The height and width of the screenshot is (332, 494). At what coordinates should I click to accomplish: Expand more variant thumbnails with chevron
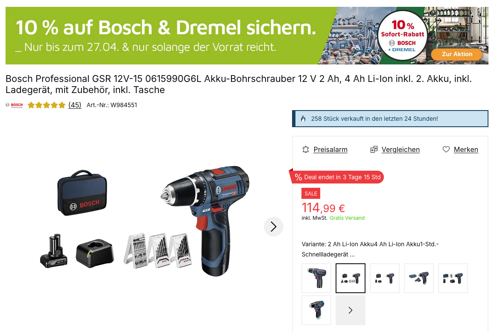351,310
